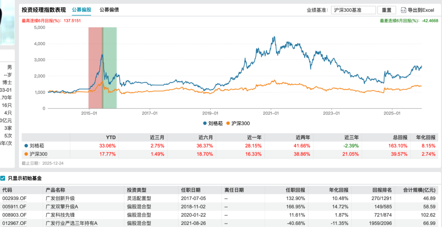Sort funds by 回报排名 column
The width and height of the screenshot is (442, 227).
[382, 190]
